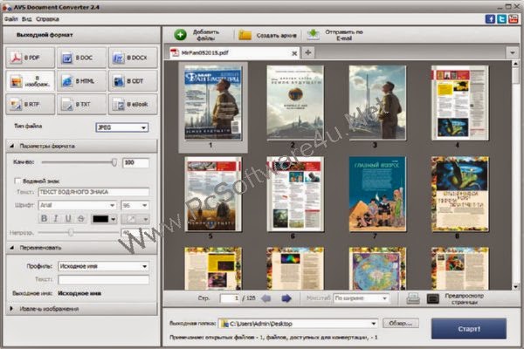524x349 pixels.
Task: Click the Page Preview label
Action: click(x=465, y=298)
